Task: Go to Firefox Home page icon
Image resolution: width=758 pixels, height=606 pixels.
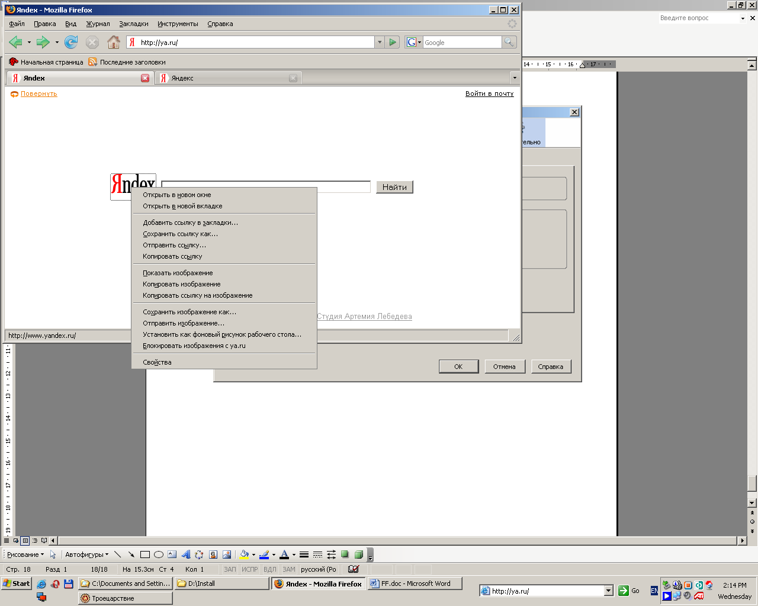Action: [114, 42]
